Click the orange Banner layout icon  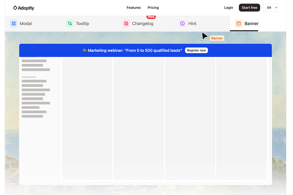coord(239,23)
